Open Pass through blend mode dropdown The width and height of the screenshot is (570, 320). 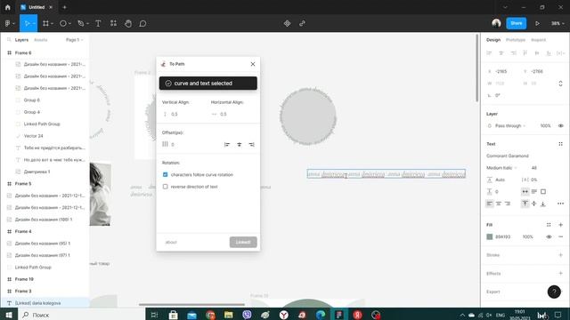pyautogui.click(x=510, y=126)
